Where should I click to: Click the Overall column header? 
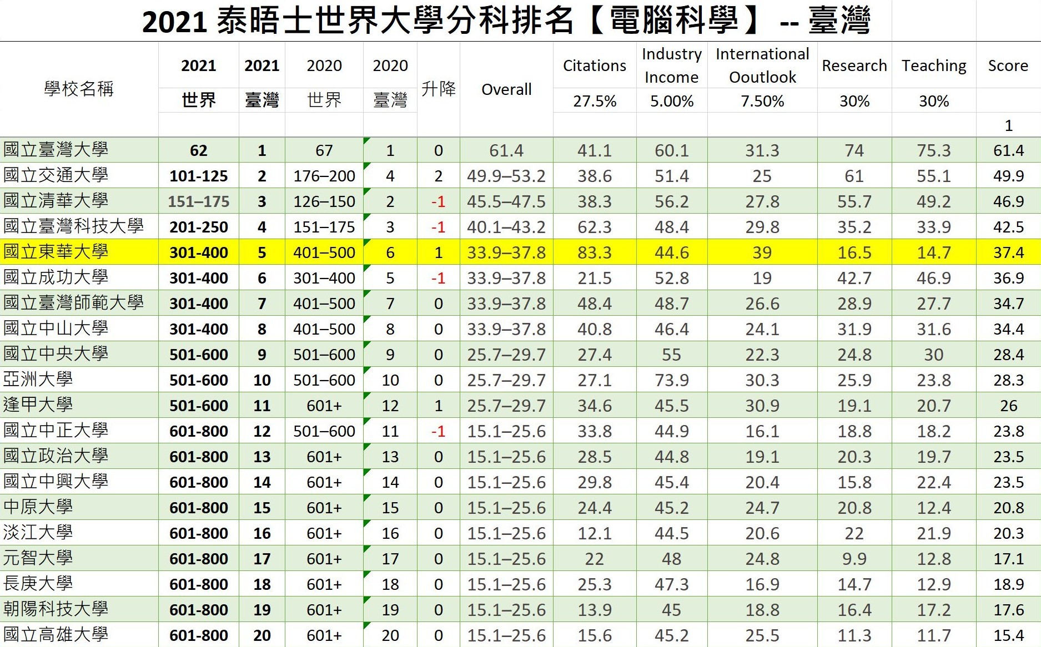pos(506,89)
